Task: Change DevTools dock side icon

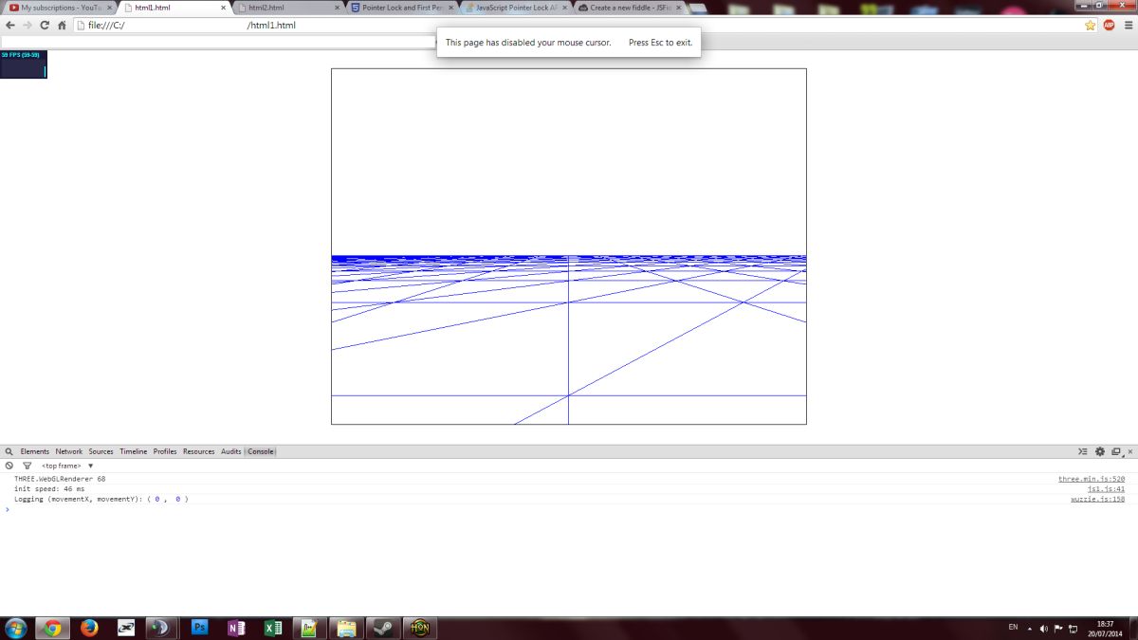Action: pyautogui.click(x=1116, y=451)
